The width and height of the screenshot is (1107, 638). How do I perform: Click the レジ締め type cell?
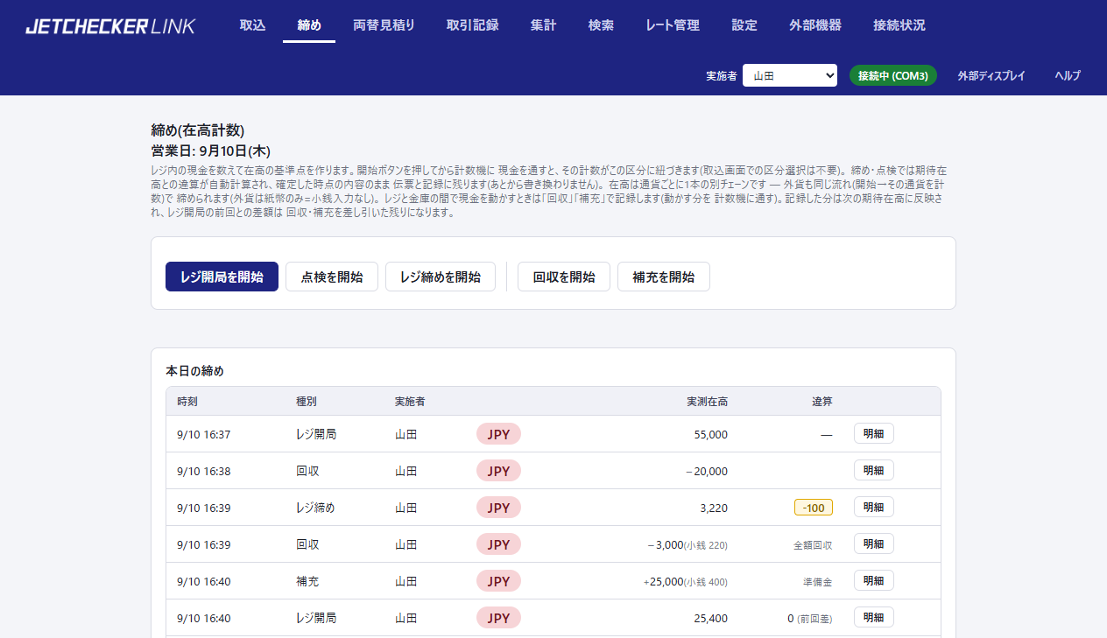click(316, 508)
